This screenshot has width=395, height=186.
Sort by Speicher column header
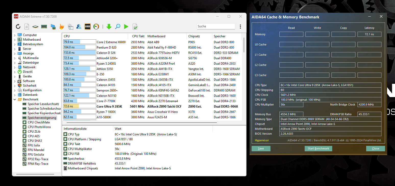[227, 36]
